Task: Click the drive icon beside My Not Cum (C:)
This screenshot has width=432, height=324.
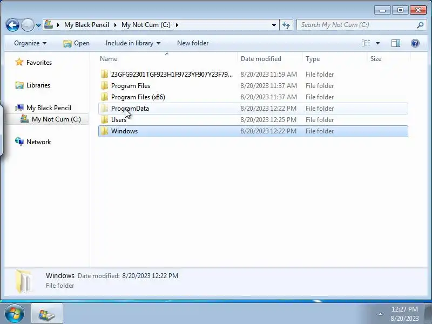Action: coord(24,119)
